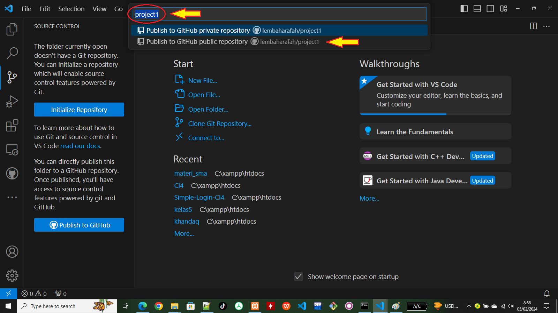Image resolution: width=558 pixels, height=313 pixels.
Task: Open the View menu
Action: click(99, 9)
